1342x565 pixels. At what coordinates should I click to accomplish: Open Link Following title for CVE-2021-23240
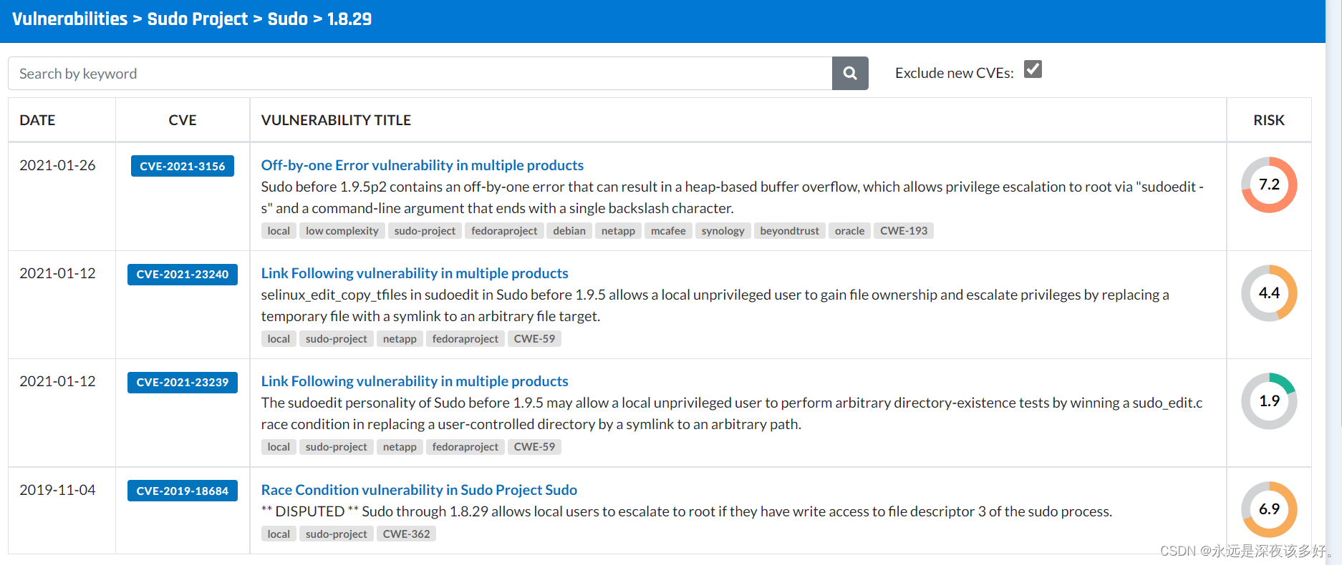[x=415, y=273]
